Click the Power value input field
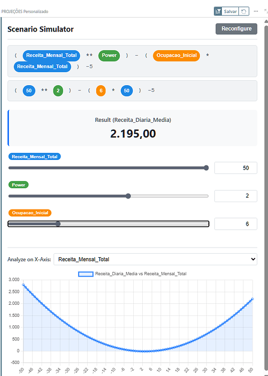 pos(235,196)
